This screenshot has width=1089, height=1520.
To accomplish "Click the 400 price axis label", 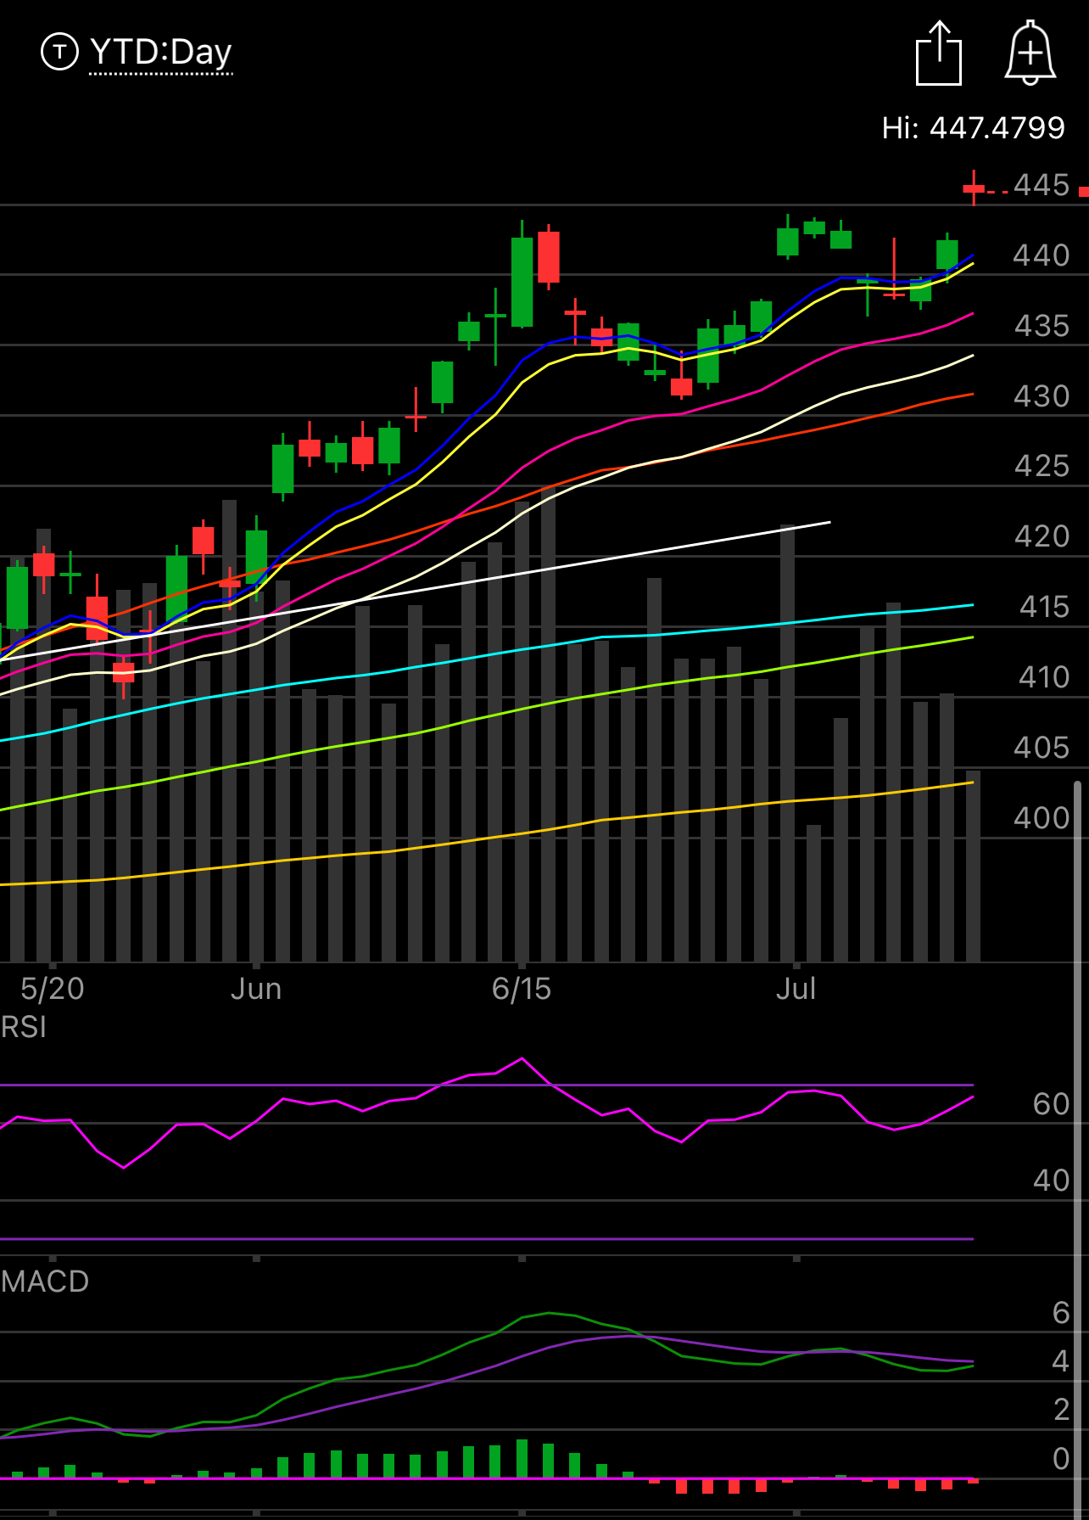I will [1042, 818].
